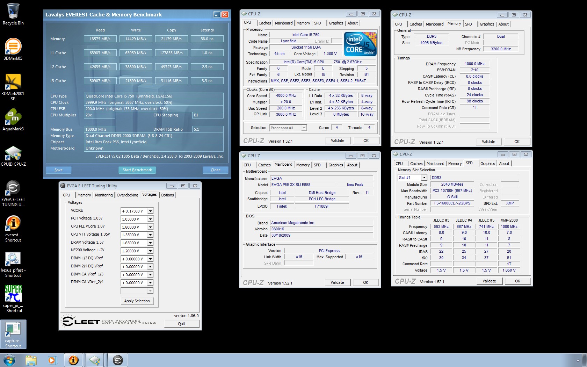Click the Intel Core i5 logo in CPU-Z
The width and height of the screenshot is (587, 367).
click(360, 44)
